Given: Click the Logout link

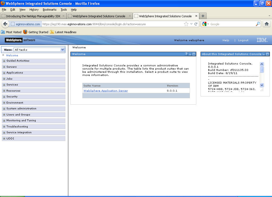Looking at the screenshot, I should click(243, 40).
